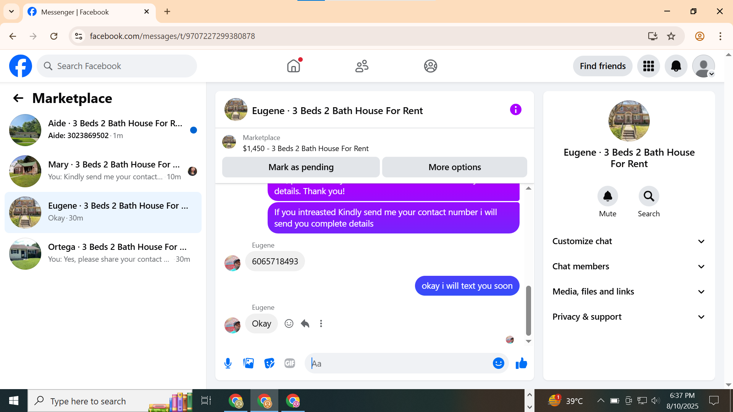Expand Media, files and links section
Image resolution: width=733 pixels, height=412 pixels.
pyautogui.click(x=629, y=291)
